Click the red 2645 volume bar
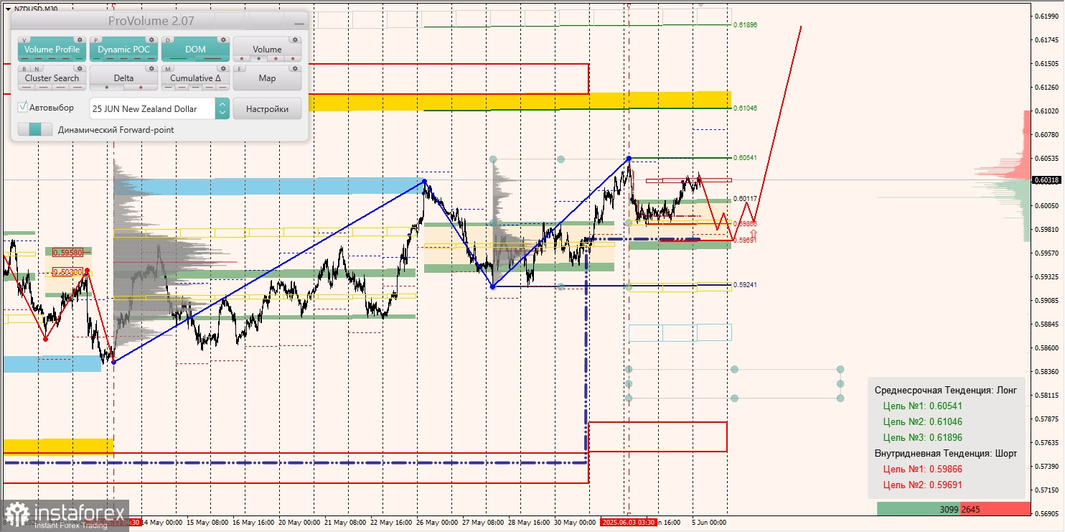Screen dimensions: 1065x532 click(x=995, y=509)
